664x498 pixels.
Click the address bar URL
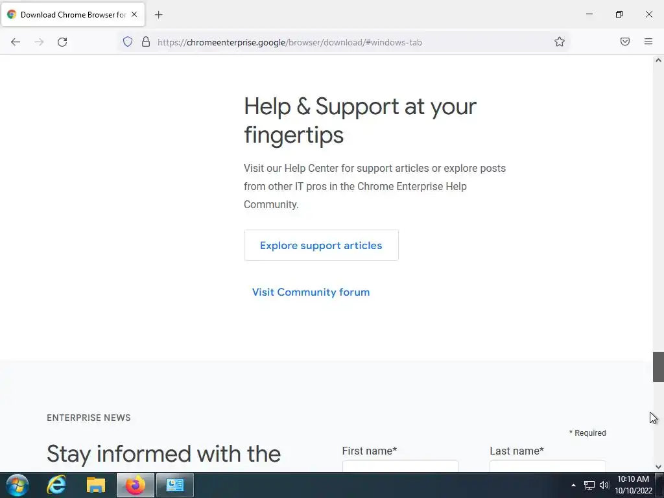290,42
